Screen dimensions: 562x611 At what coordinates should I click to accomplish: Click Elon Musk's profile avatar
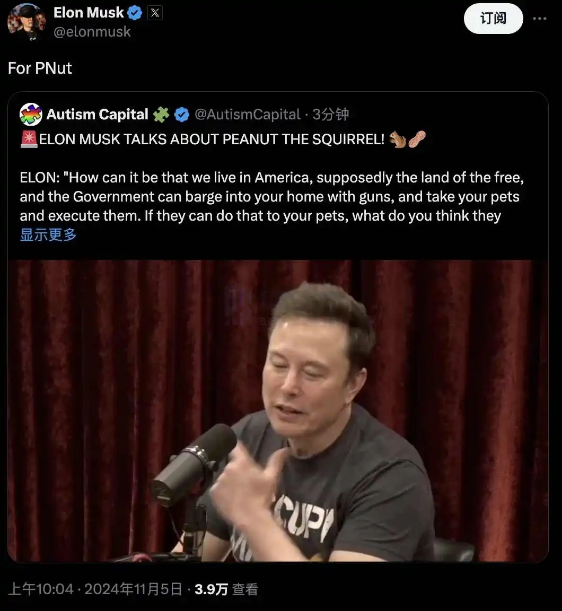click(x=27, y=21)
